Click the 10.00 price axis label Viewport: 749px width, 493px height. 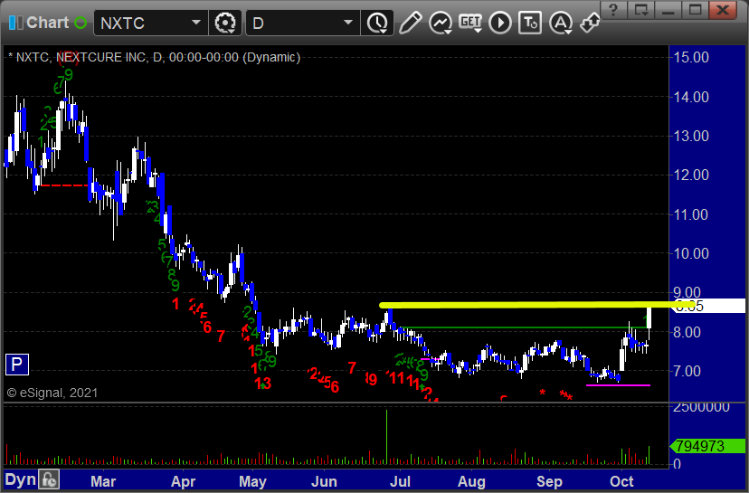tap(691, 253)
